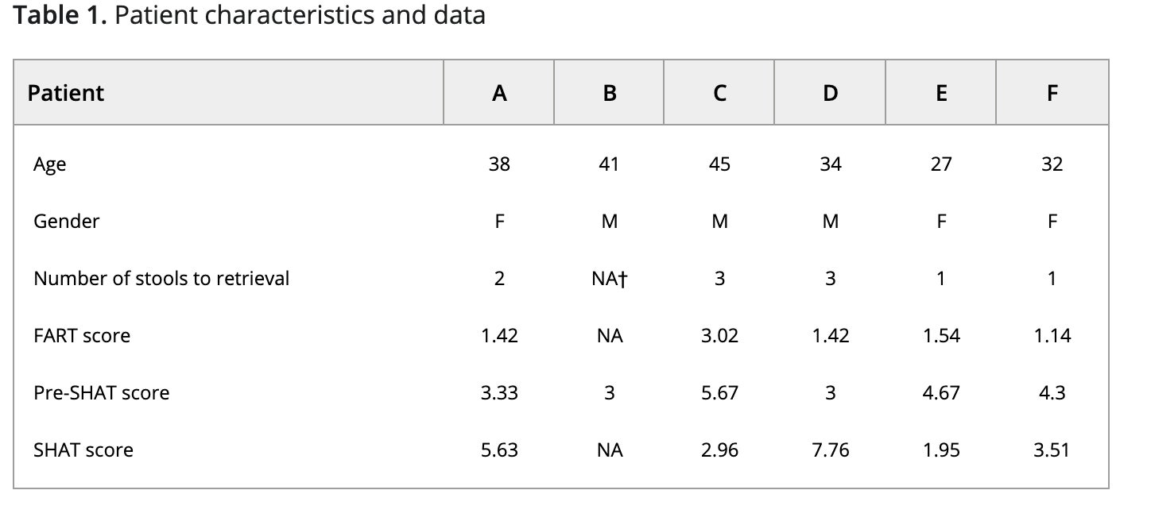This screenshot has height=521, width=1151.
Task: Click "Number of stools to retrieval" row label
Action: (x=161, y=279)
